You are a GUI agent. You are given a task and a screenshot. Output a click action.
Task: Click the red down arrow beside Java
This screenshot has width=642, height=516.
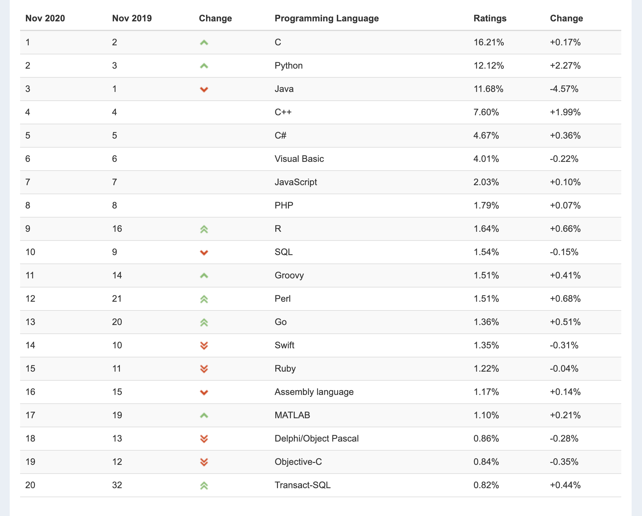[204, 89]
